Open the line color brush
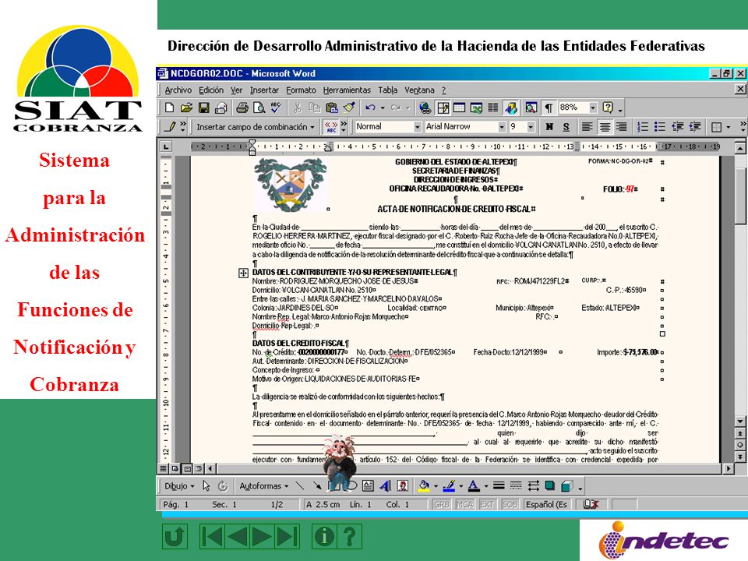The height and width of the screenshot is (561, 748). click(x=449, y=486)
